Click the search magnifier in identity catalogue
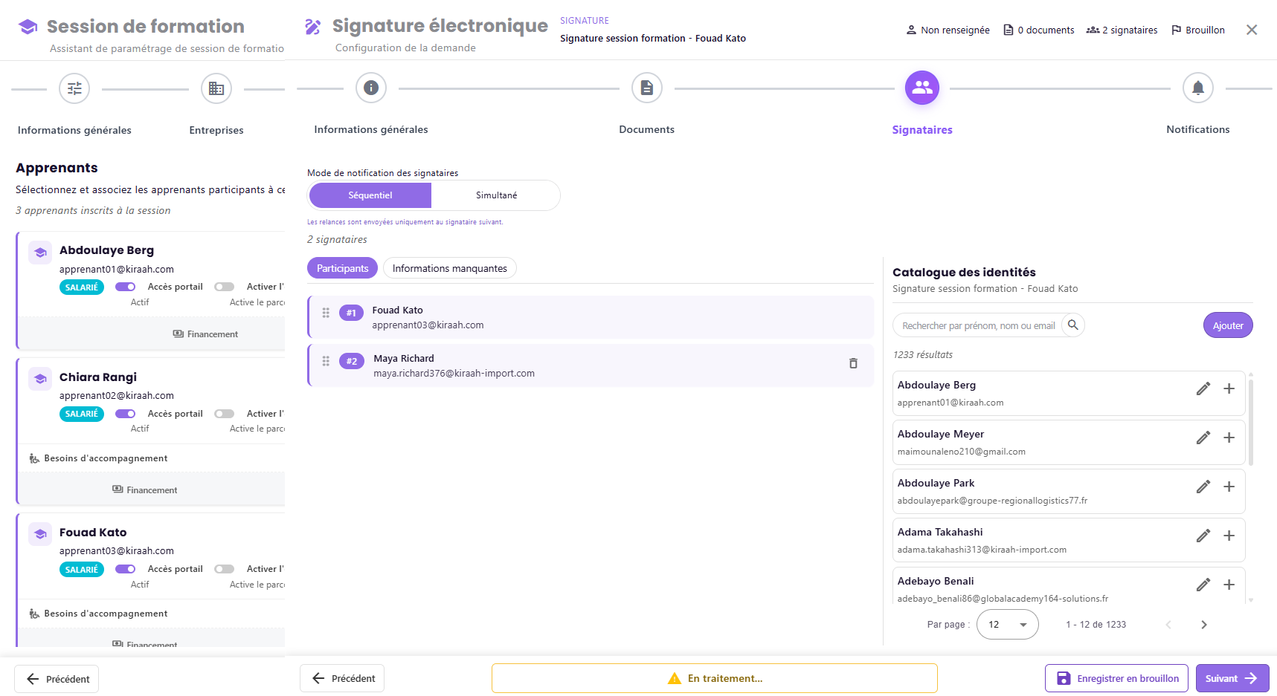1277x696 pixels. (x=1072, y=325)
